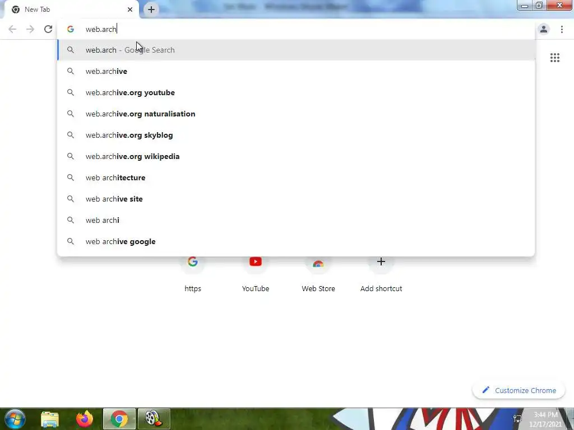Screen dimensions: 574x430
Task: Launch Firefox from the taskbar
Action: pyautogui.click(x=85, y=419)
